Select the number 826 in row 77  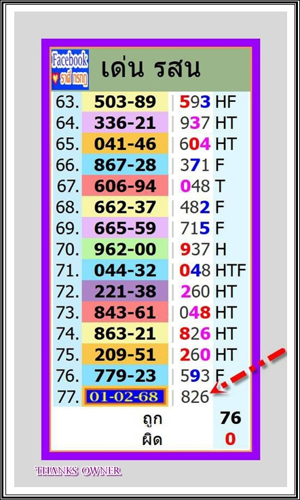coord(195,397)
